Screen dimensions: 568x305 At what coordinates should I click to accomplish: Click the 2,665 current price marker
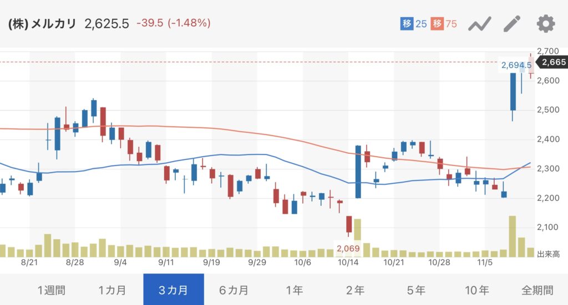(553, 63)
